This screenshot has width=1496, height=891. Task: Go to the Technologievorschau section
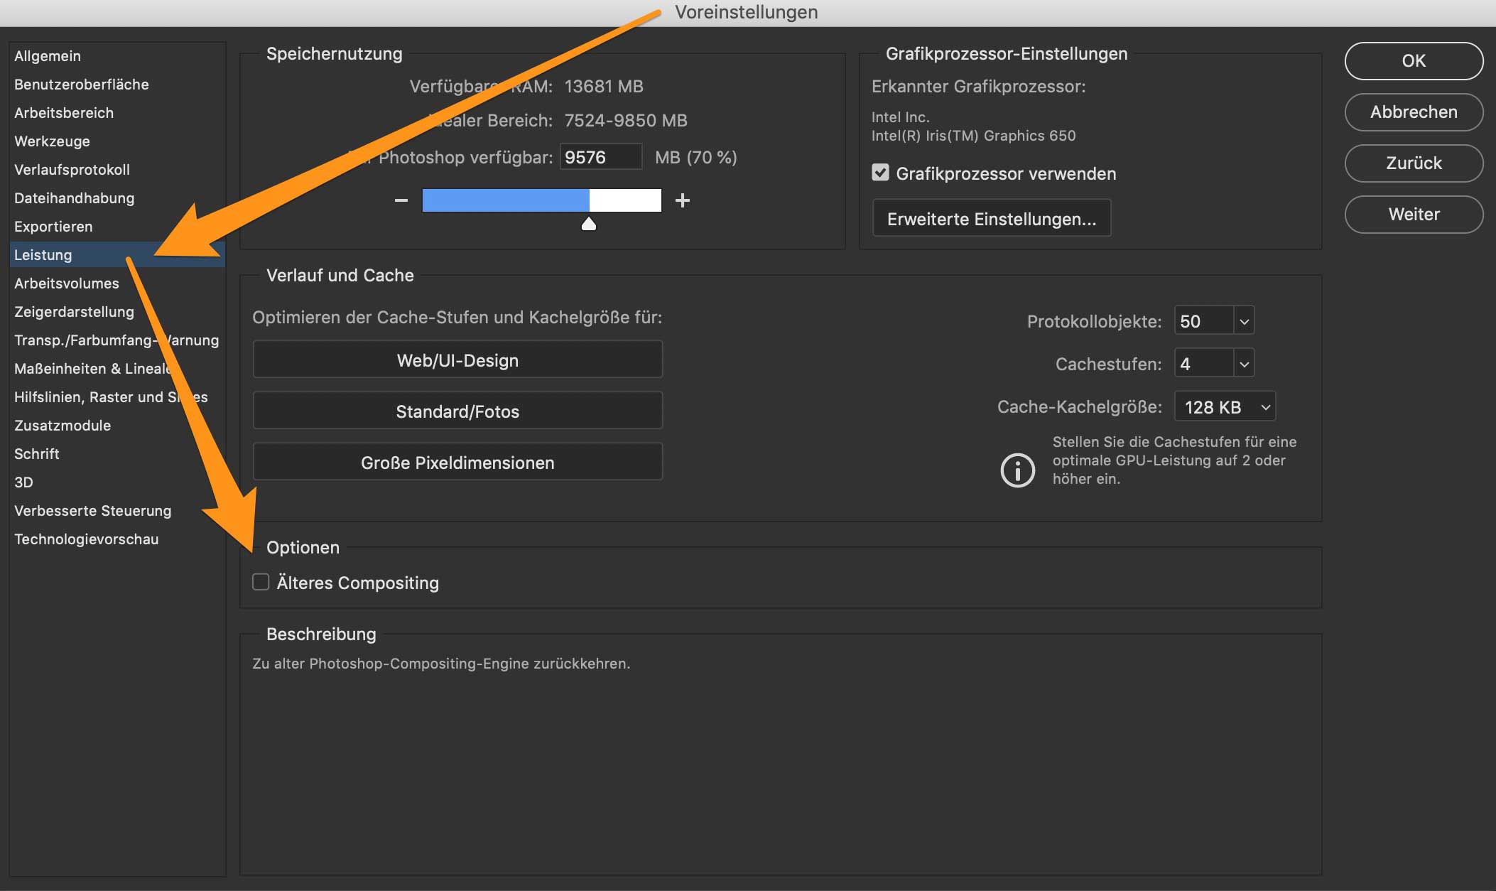86,539
